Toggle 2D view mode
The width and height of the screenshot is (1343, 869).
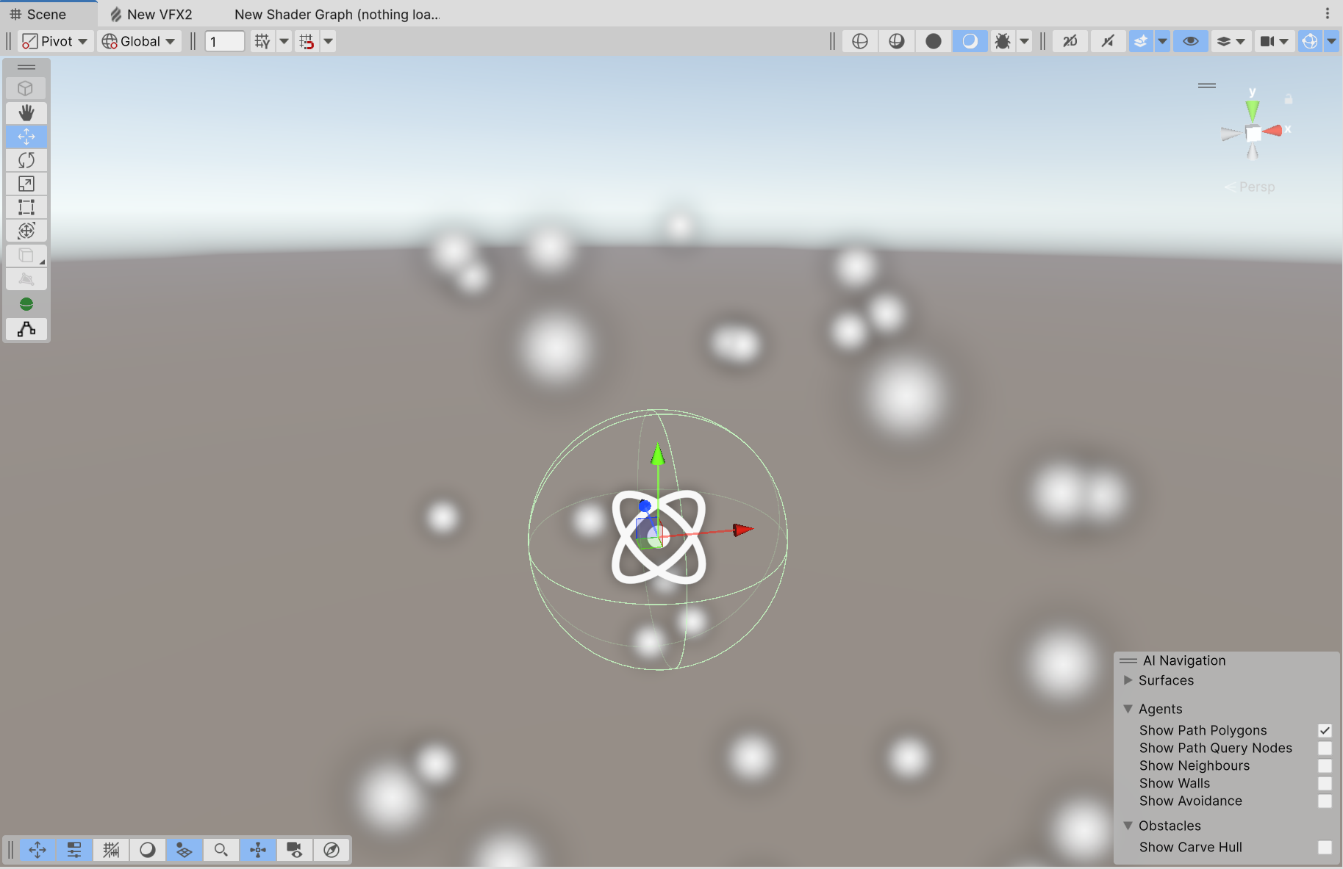click(1070, 41)
